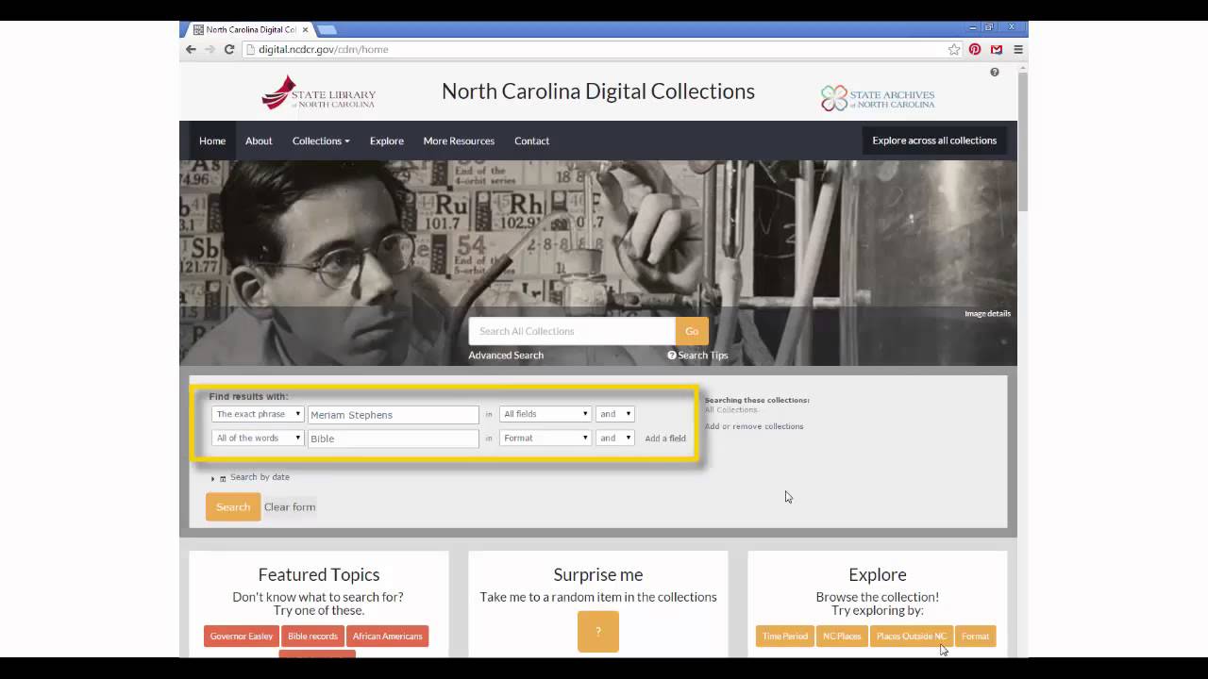Click the State Archives of North Carolina logo
Image resolution: width=1208 pixels, height=679 pixels.
[878, 97]
